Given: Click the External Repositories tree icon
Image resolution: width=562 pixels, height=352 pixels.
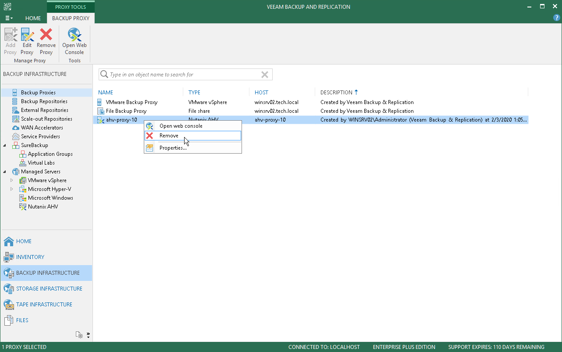Looking at the screenshot, I should coord(15,110).
